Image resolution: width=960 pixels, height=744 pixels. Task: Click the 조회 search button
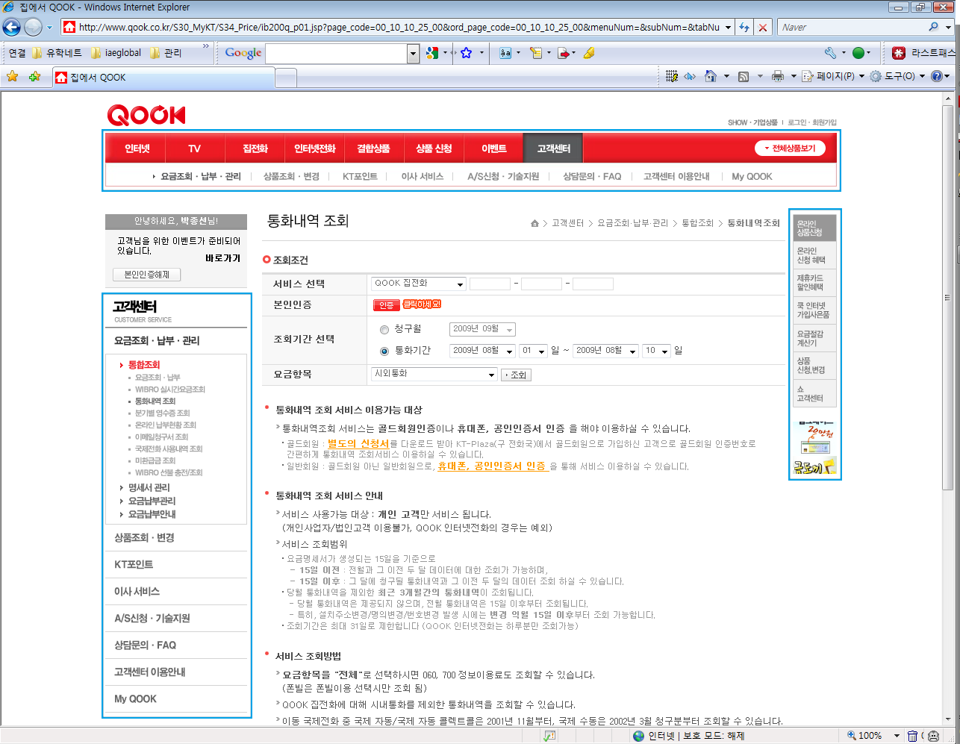[x=516, y=375]
